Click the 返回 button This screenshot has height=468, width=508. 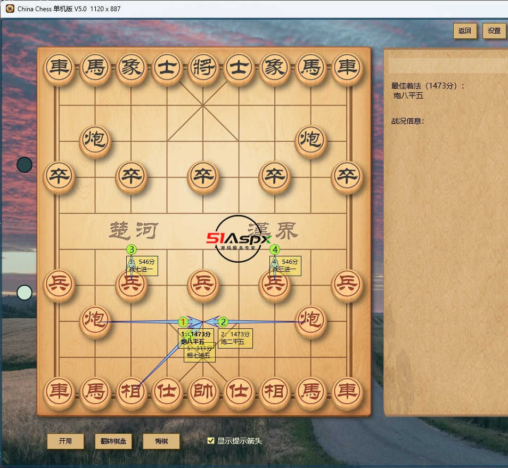(x=464, y=31)
